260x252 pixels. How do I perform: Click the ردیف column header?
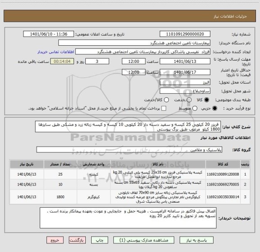click(245, 164)
